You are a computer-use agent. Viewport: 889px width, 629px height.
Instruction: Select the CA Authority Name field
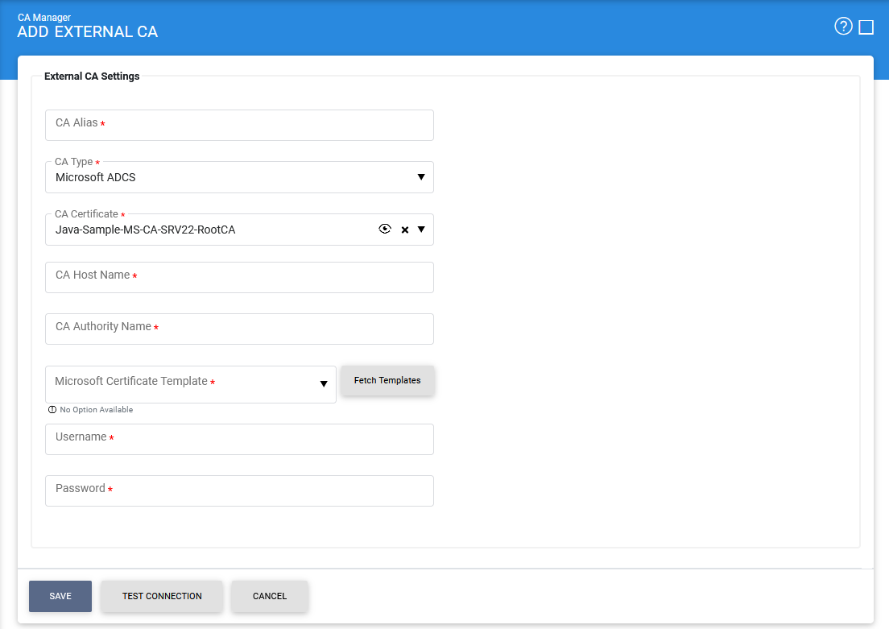(239, 329)
